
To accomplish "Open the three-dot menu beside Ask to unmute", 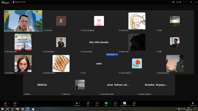I will pyautogui.click(x=117, y=55).
